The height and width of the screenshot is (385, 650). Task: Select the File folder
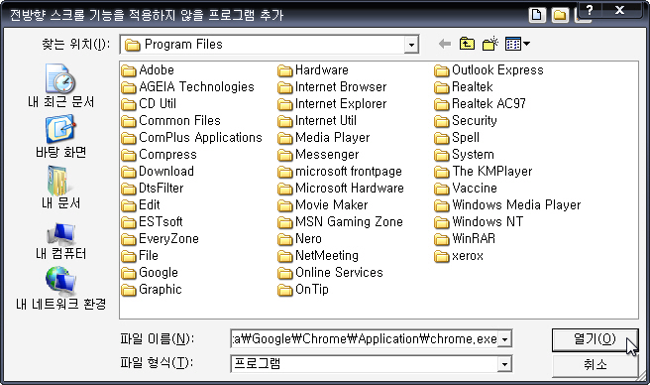(x=140, y=256)
